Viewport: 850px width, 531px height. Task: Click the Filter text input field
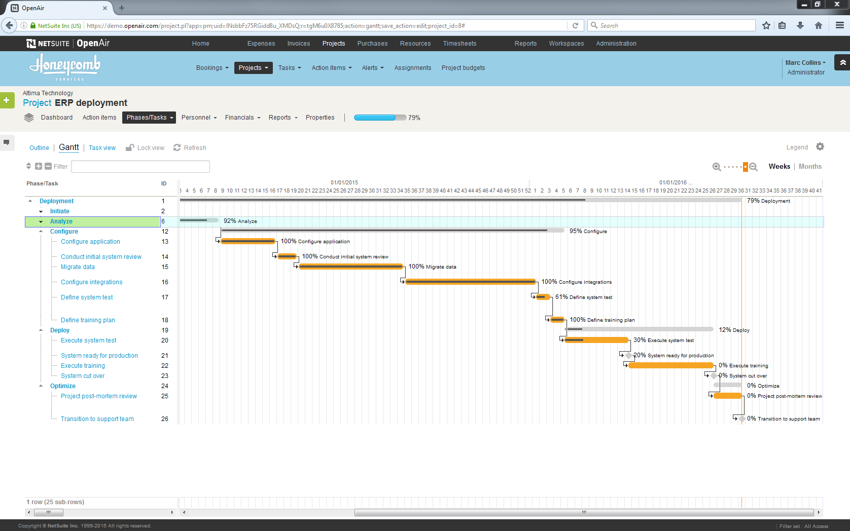pos(140,166)
